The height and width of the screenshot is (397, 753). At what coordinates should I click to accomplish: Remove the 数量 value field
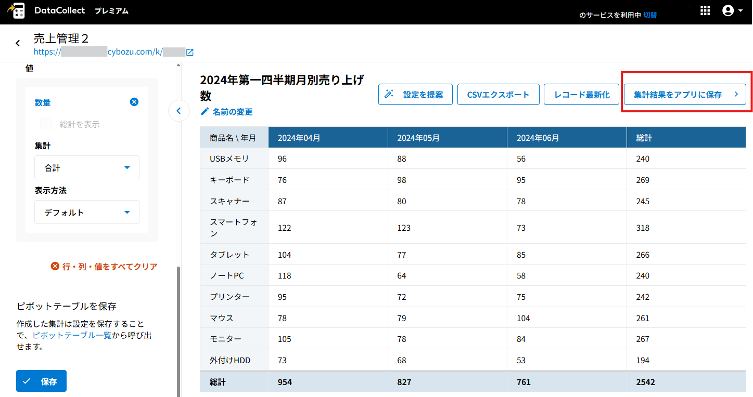pos(134,102)
